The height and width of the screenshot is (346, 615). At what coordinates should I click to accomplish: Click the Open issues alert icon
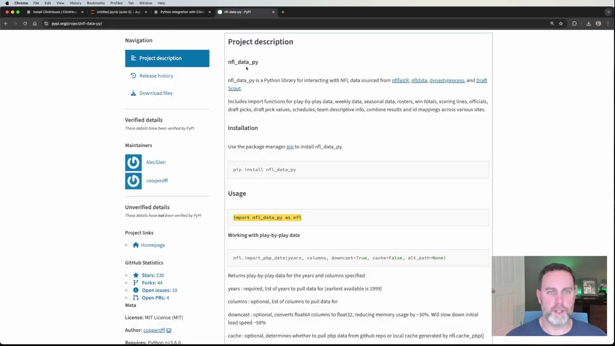pos(135,290)
